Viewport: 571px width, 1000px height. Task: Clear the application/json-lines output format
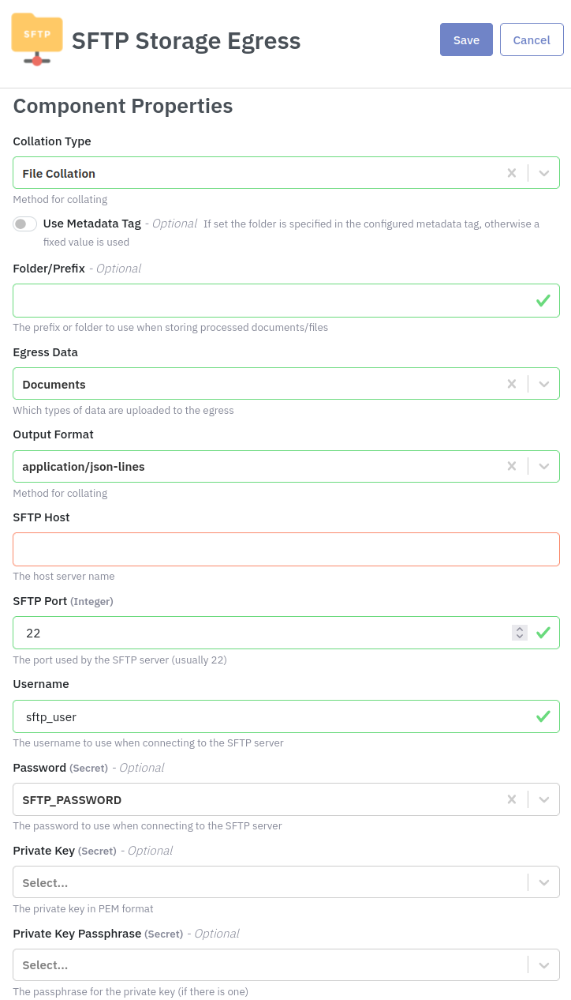point(512,466)
